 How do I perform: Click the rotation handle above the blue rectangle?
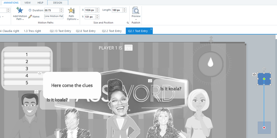click(x=264, y=69)
